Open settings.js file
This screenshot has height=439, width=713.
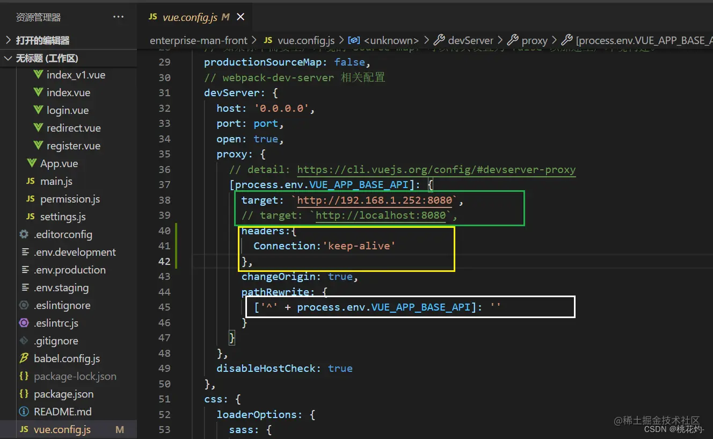click(63, 217)
